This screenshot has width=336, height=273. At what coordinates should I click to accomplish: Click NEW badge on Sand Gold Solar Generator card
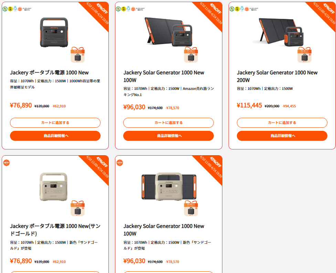coord(120,162)
